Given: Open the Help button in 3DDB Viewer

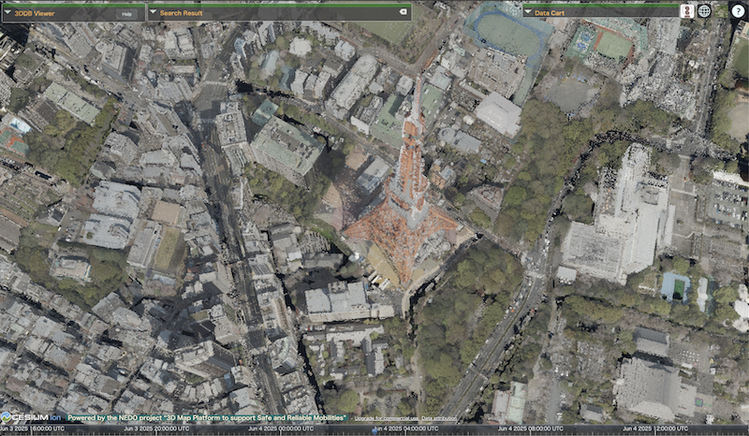Looking at the screenshot, I should (x=126, y=14).
